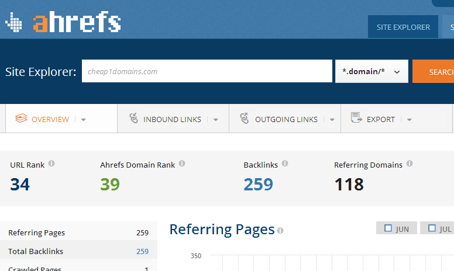
Task: Toggle the JUN checkbox
Action: (388, 228)
